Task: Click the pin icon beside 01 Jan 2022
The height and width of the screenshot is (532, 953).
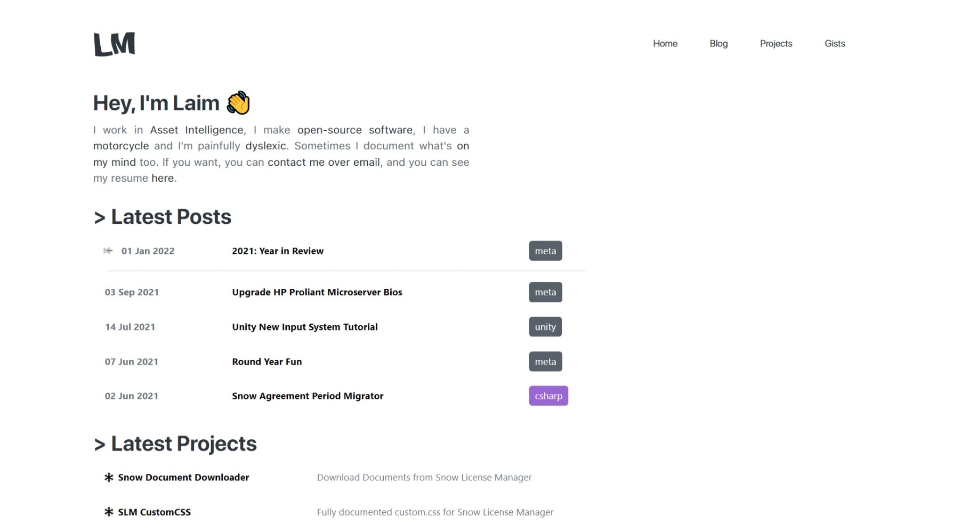Action: point(108,251)
